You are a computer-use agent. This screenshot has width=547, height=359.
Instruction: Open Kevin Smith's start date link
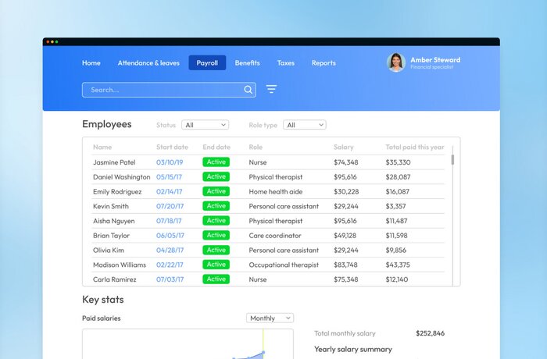click(170, 206)
